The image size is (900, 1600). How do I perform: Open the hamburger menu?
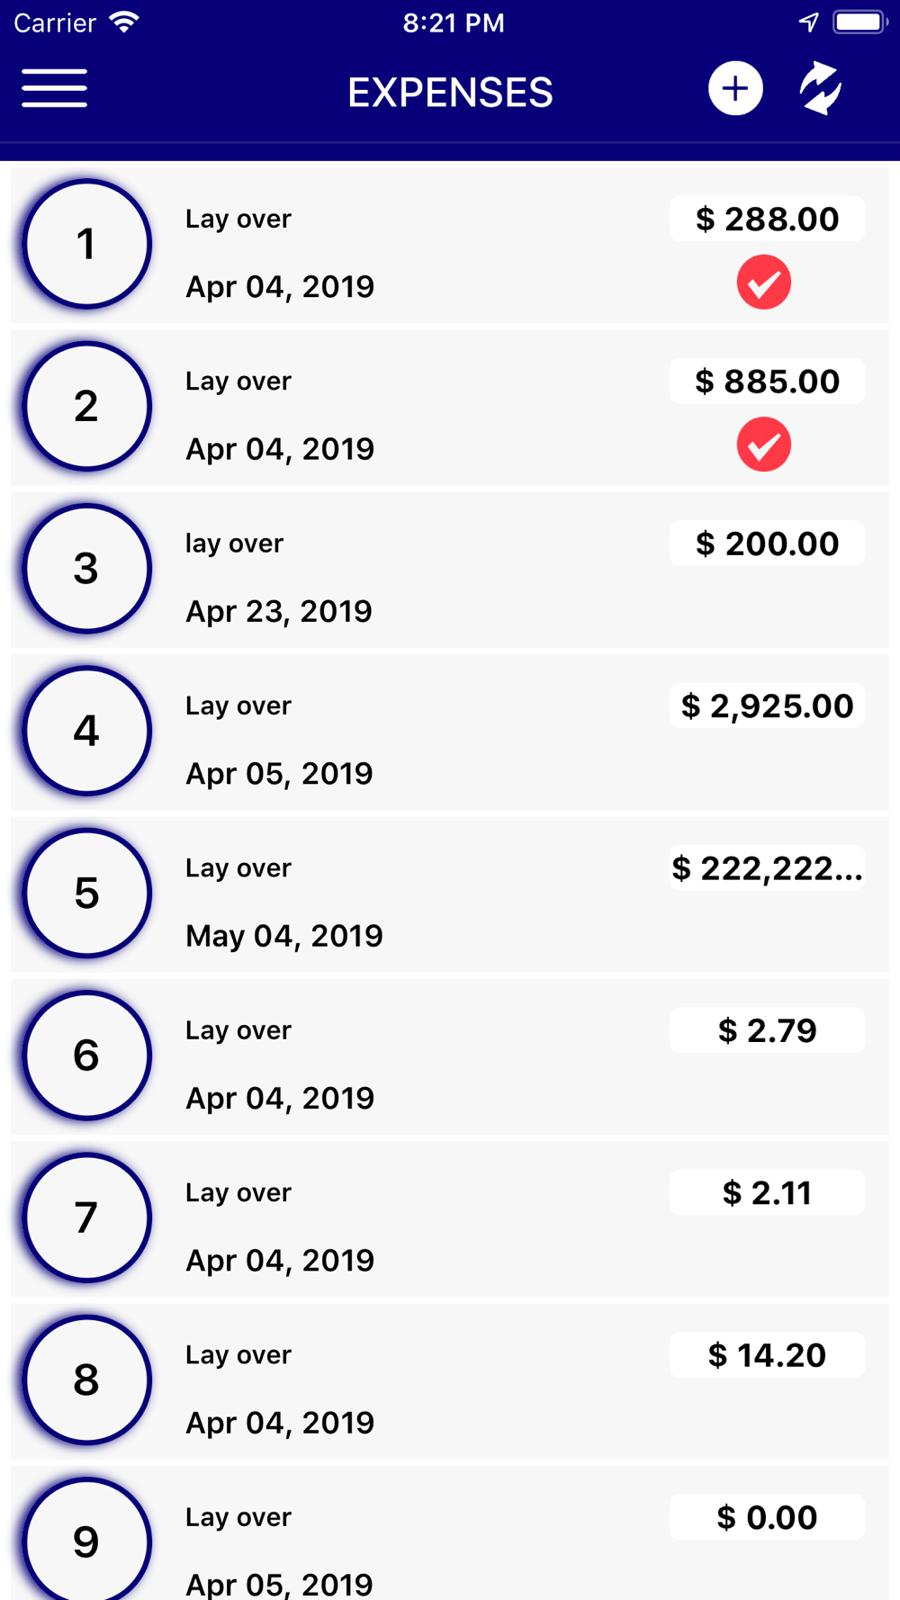55,88
